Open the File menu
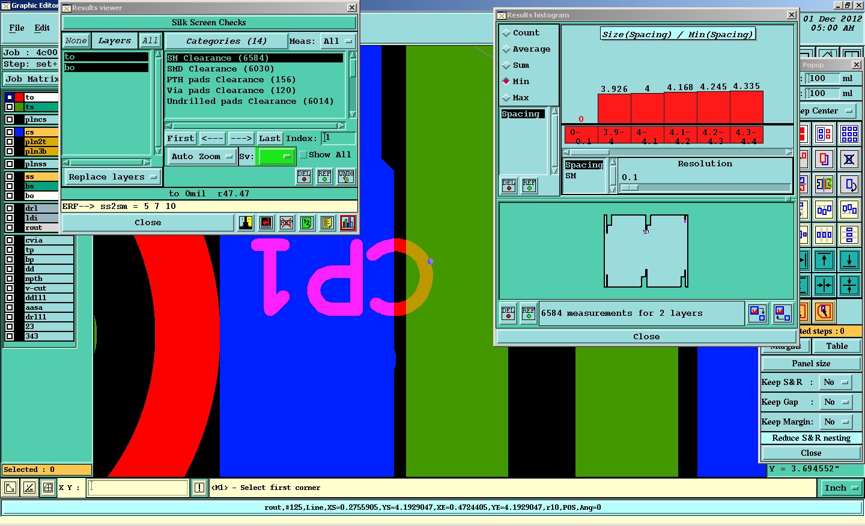 click(x=17, y=28)
